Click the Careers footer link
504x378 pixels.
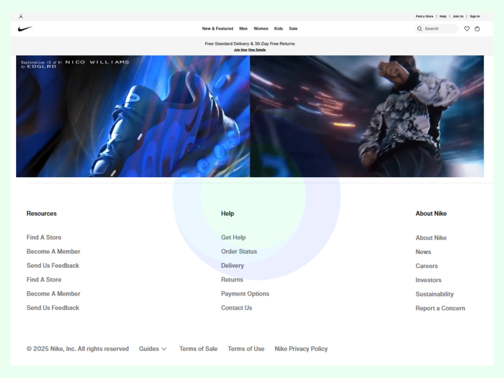point(427,266)
